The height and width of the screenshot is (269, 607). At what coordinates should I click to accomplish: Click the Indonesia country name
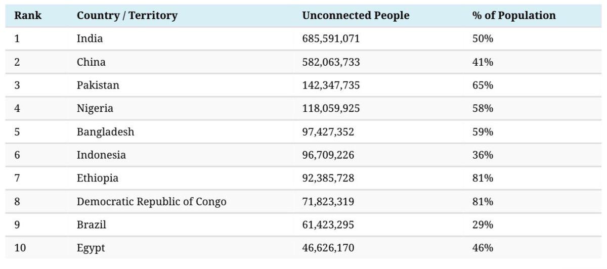click(x=101, y=155)
